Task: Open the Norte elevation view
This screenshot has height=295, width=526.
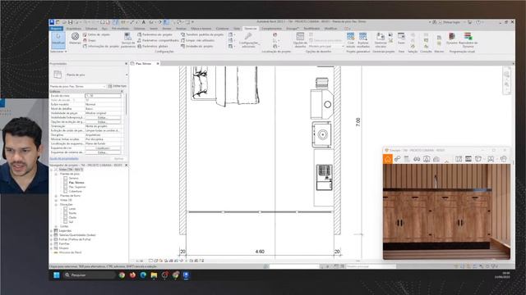Action: [x=72, y=213]
